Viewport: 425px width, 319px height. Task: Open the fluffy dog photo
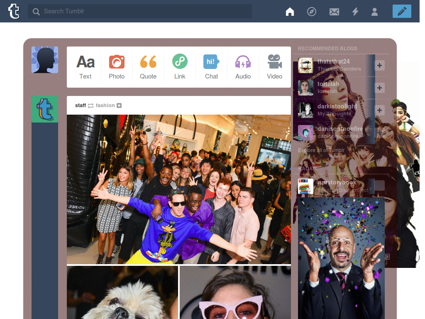pyautogui.click(x=122, y=292)
